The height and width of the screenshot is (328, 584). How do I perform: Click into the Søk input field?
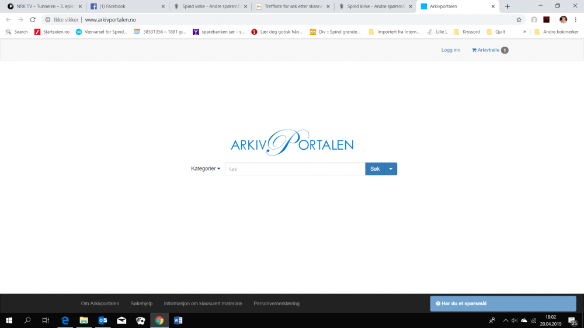tap(295, 169)
